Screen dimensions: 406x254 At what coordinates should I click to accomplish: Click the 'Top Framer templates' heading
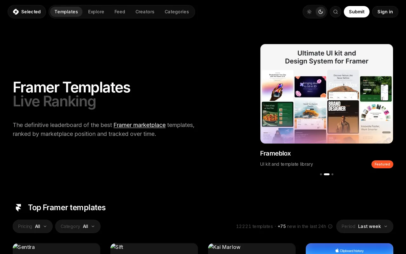click(x=67, y=208)
